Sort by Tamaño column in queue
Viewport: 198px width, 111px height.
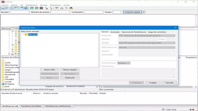click(83, 93)
